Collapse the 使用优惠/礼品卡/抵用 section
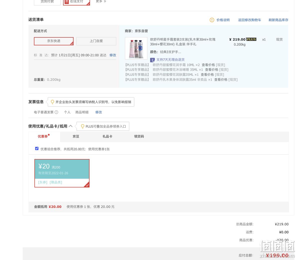The width and height of the screenshot is (297, 260). (71, 126)
